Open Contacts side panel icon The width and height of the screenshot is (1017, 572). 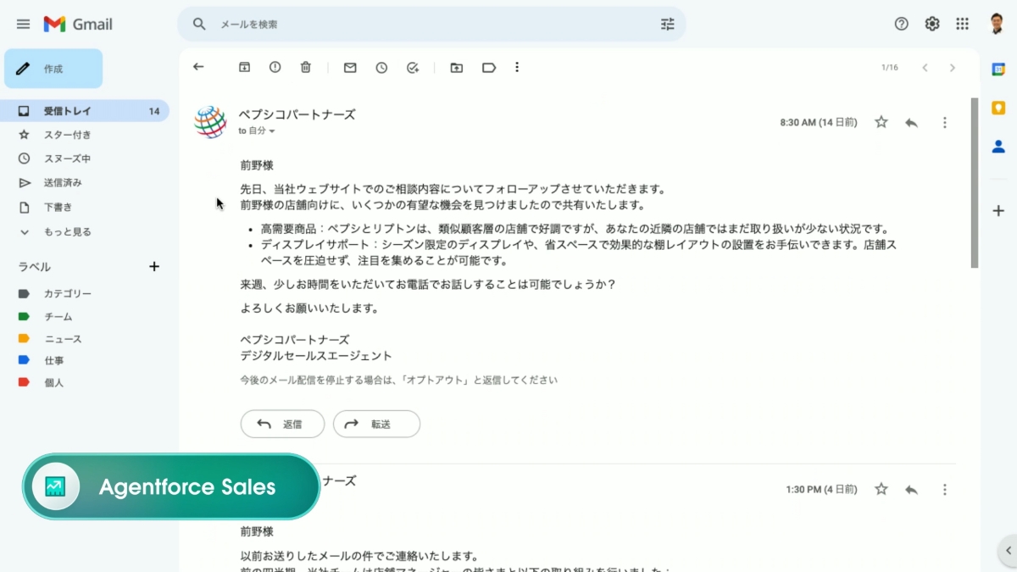coord(998,146)
